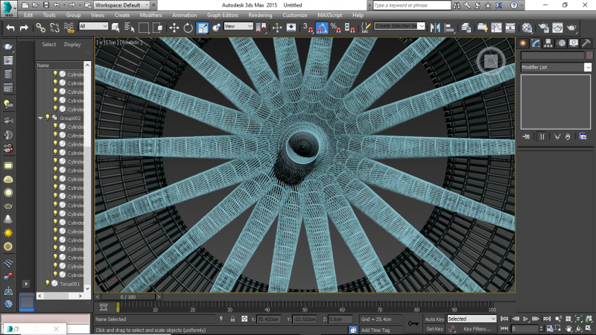Image resolution: width=596 pixels, height=335 pixels.
Task: Toggle the 3D Snaps button
Action: point(308,28)
